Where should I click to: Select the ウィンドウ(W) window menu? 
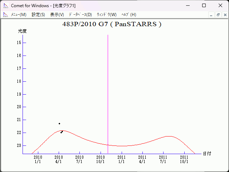[107, 15]
